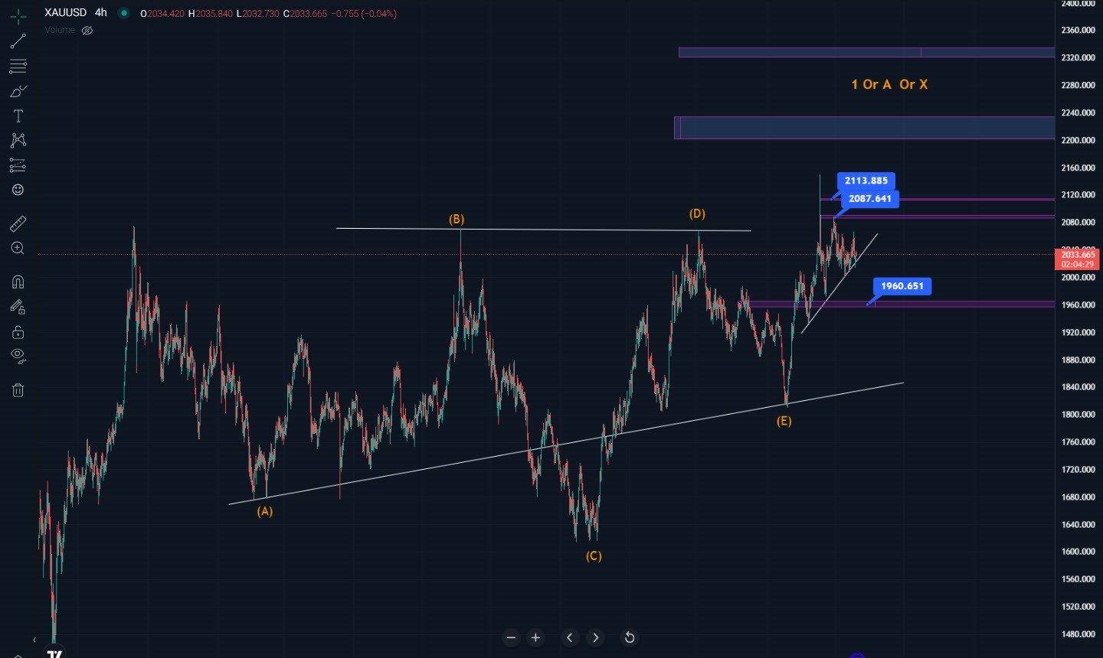Select the brush drawing tool
The image size is (1103, 658).
coord(18,91)
